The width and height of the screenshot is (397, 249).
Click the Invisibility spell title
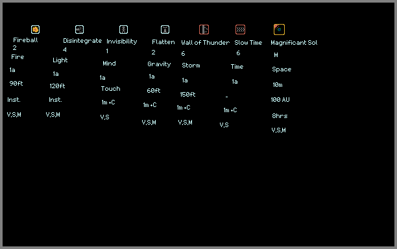click(122, 41)
